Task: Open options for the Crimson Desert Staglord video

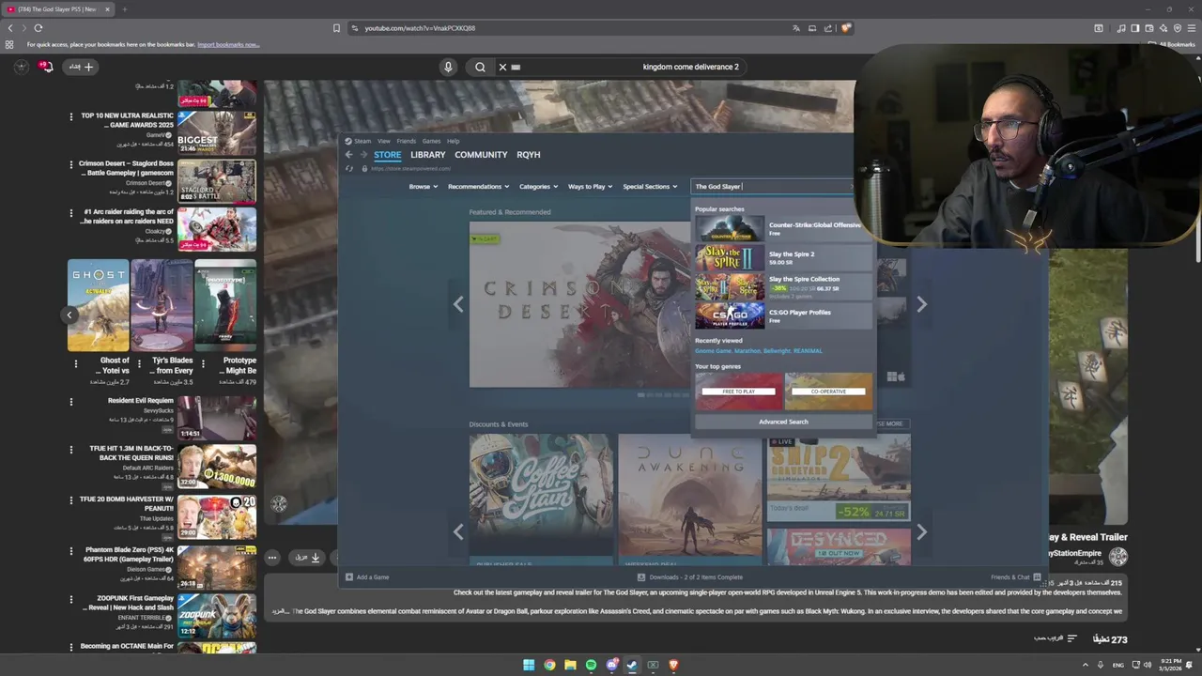Action: point(70,165)
